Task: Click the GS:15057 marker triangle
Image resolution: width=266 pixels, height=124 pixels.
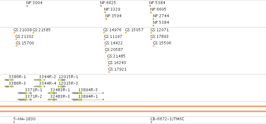Action: coord(126,33)
